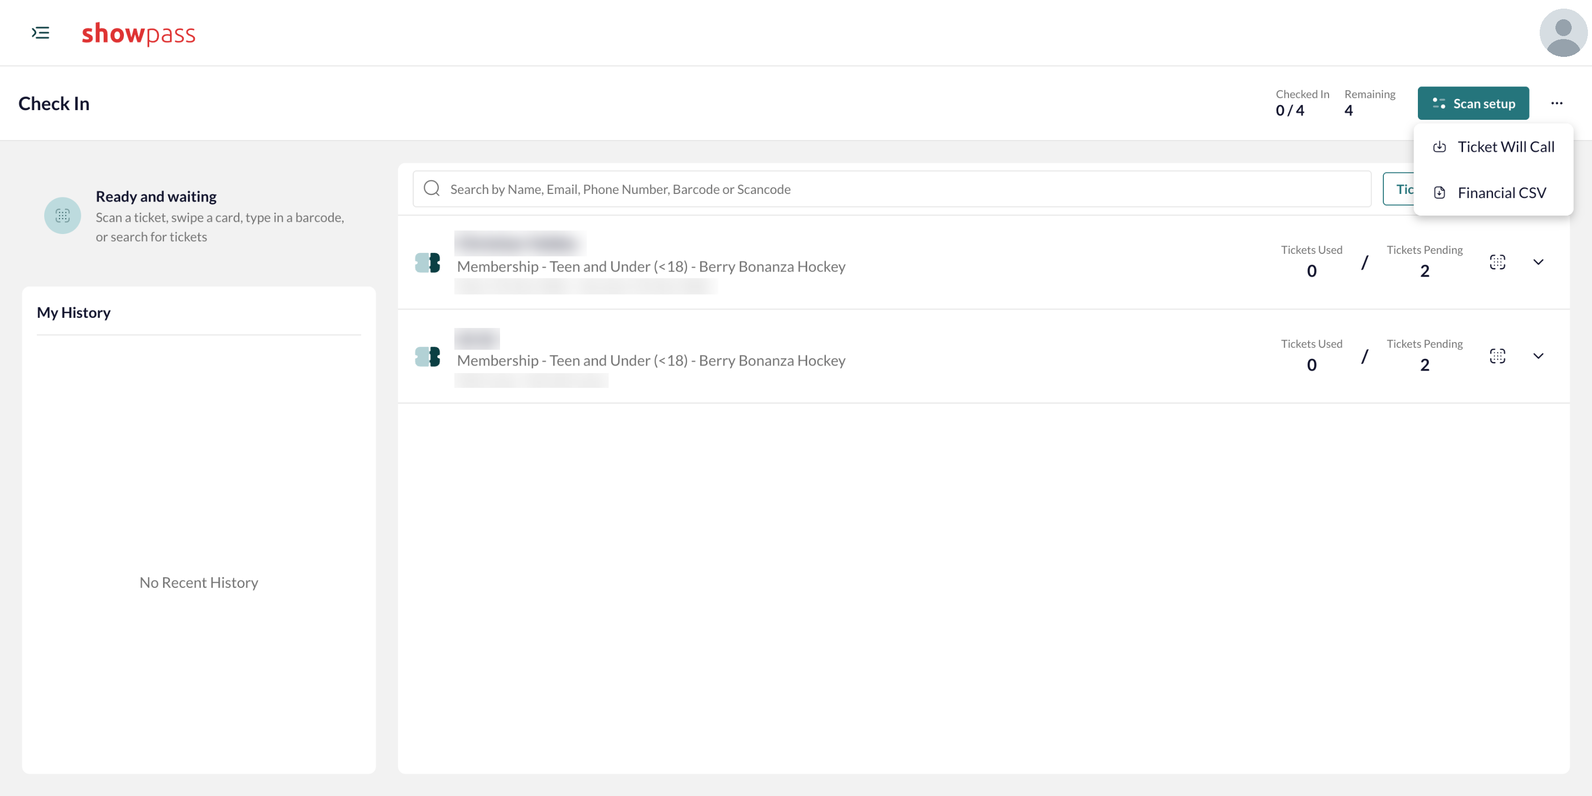Click ticket icon of second membership row
Image resolution: width=1592 pixels, height=796 pixels.
coord(427,356)
